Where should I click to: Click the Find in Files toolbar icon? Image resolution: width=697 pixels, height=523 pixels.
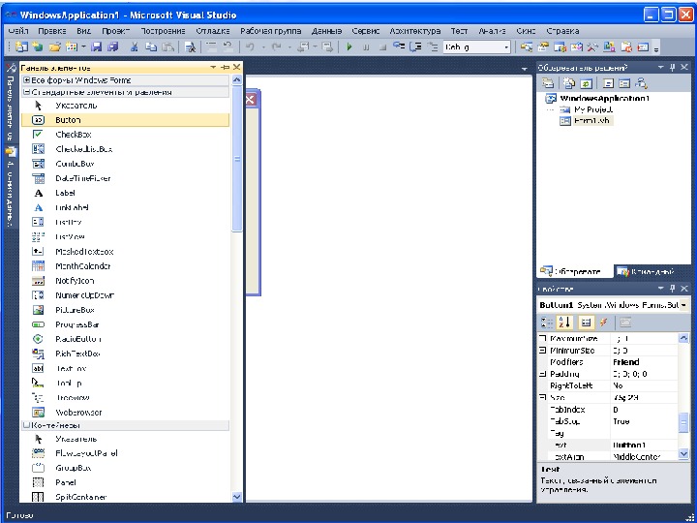pyautogui.click(x=190, y=46)
